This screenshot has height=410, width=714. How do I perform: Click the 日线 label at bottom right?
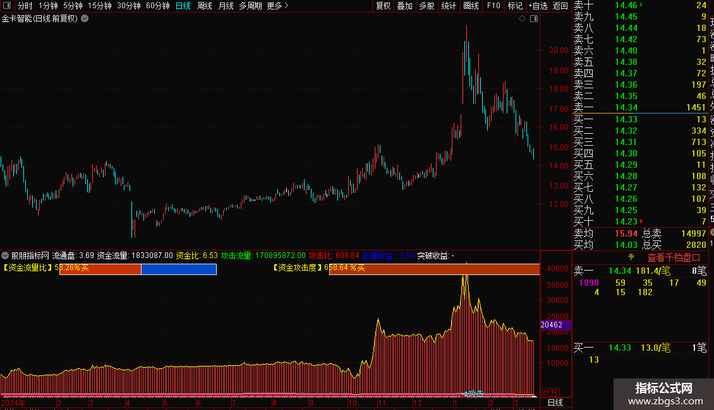click(x=555, y=402)
